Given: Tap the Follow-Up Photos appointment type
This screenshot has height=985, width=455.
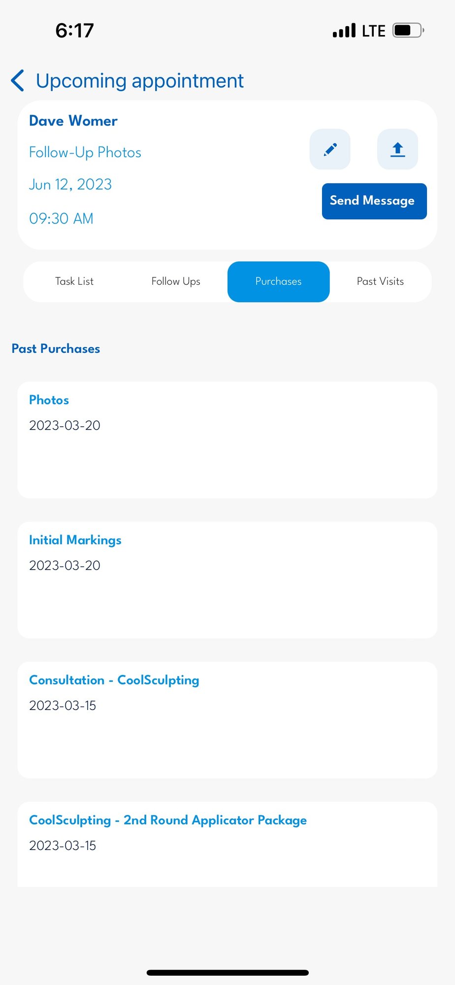Looking at the screenshot, I should 85,152.
